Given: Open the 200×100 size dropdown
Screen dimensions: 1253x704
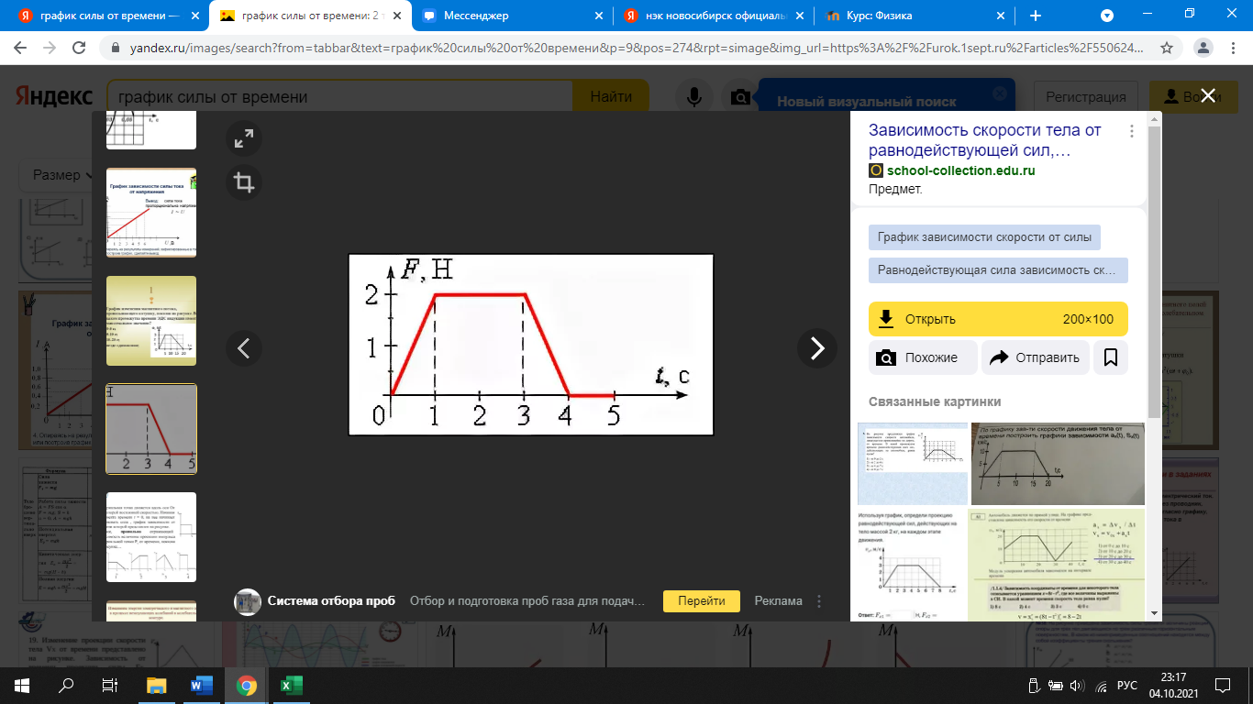Looking at the screenshot, I should pos(1088,319).
